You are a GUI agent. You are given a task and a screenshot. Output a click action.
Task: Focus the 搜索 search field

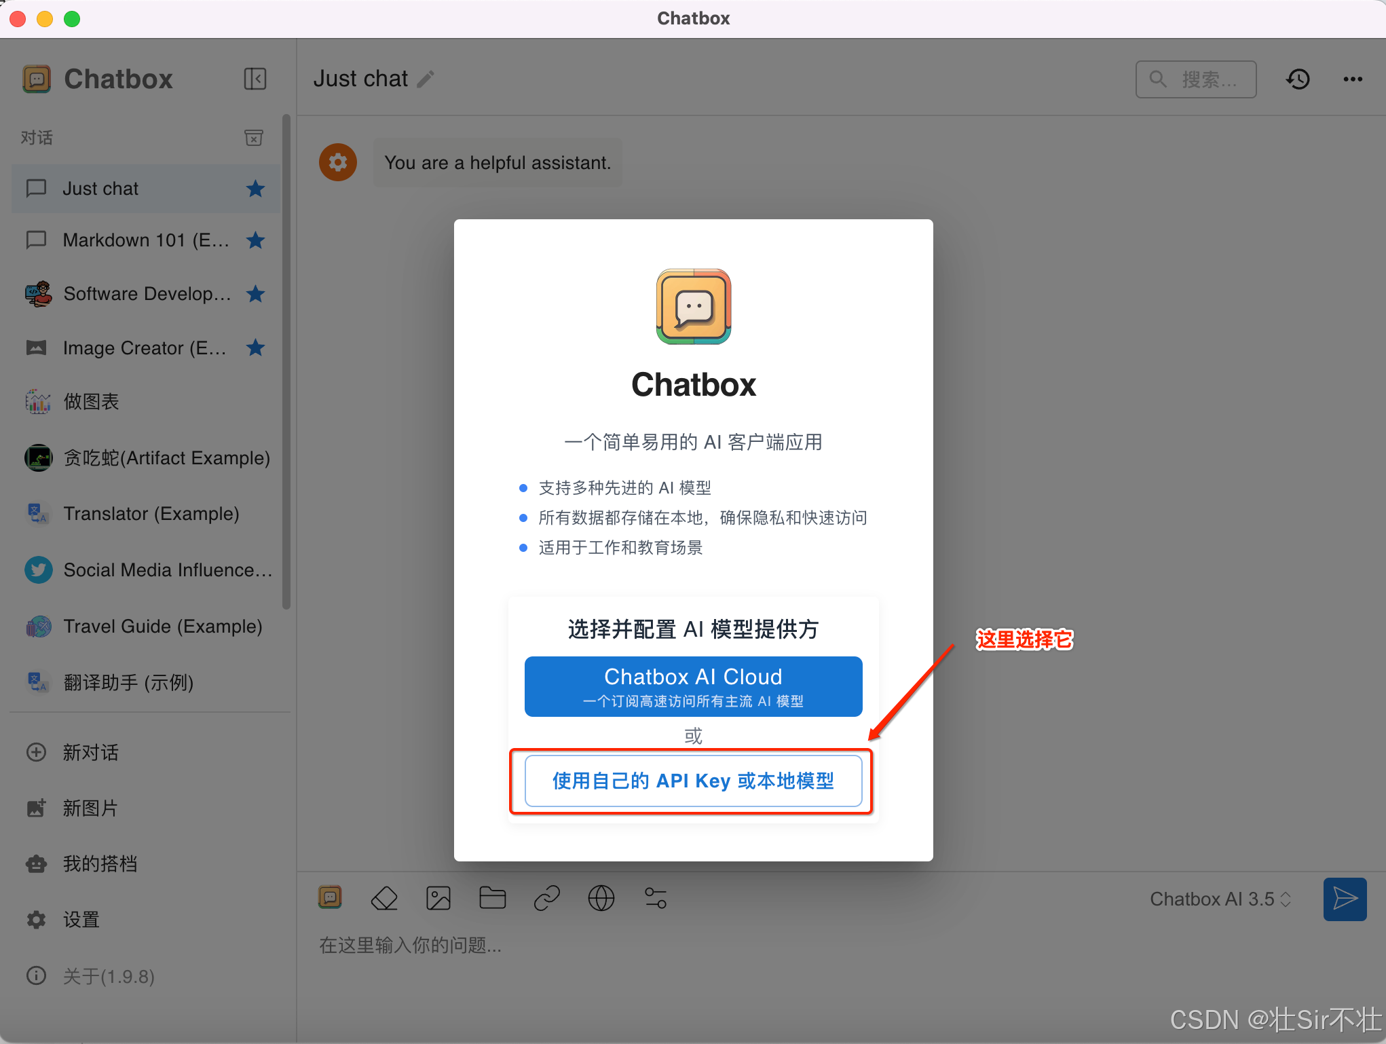pyautogui.click(x=1196, y=79)
